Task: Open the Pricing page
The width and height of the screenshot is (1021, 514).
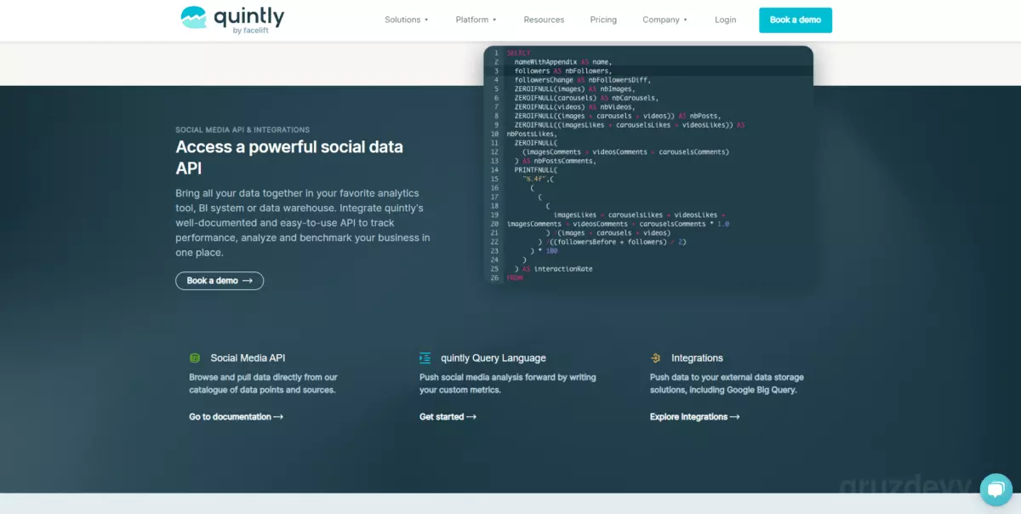Action: tap(603, 20)
